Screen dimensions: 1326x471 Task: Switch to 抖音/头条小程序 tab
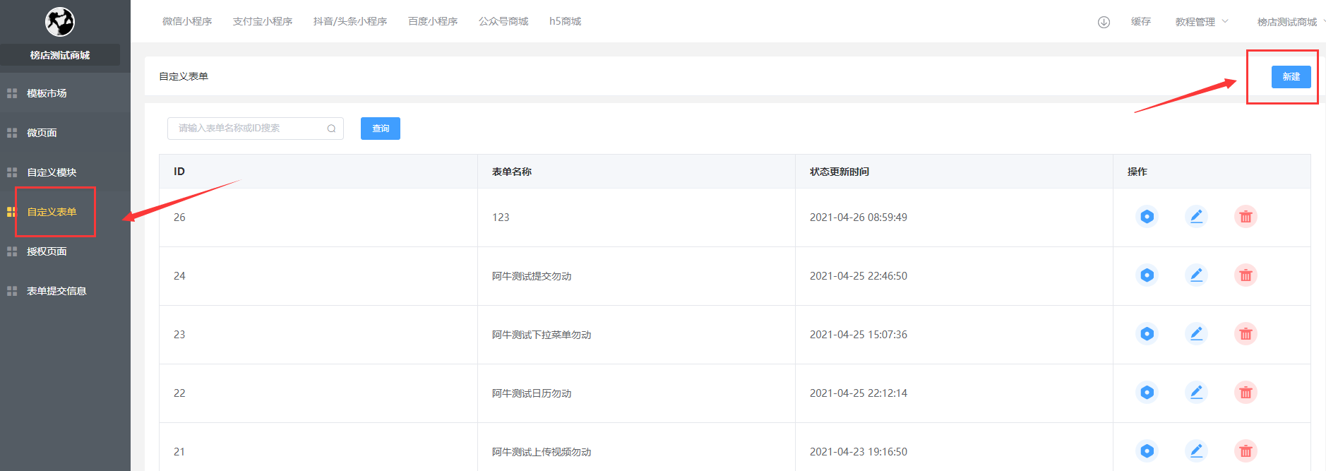[350, 21]
